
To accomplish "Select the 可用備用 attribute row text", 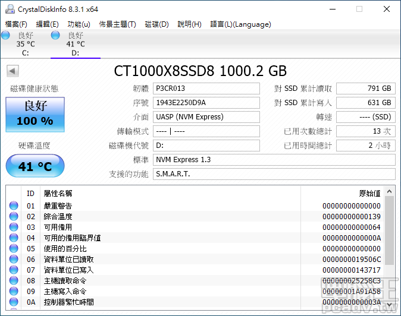I will pyautogui.click(x=58, y=227).
